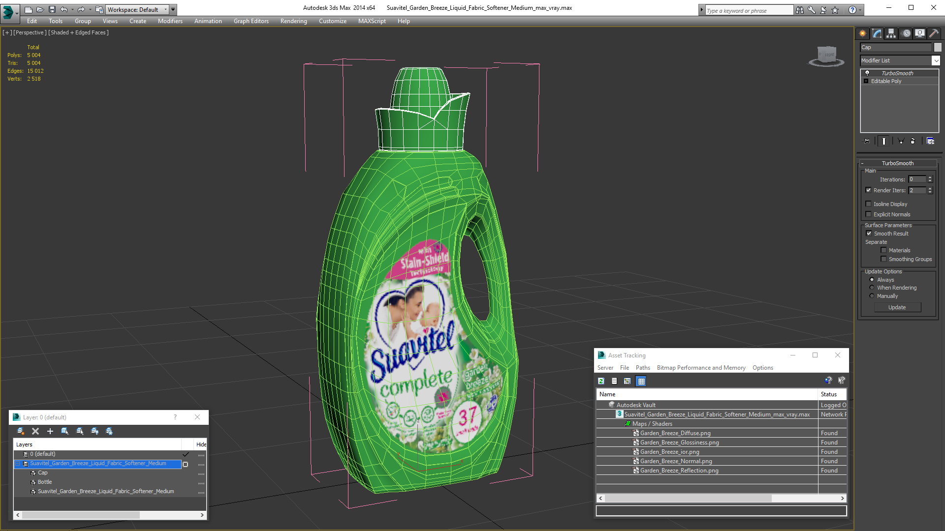This screenshot has width=945, height=531.
Task: Click the Open File folder icon
Action: click(40, 9)
